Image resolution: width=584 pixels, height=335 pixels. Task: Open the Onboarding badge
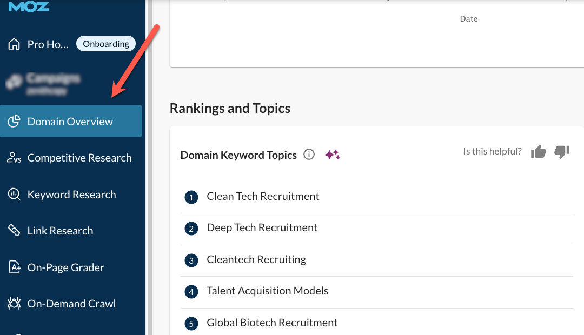[106, 44]
